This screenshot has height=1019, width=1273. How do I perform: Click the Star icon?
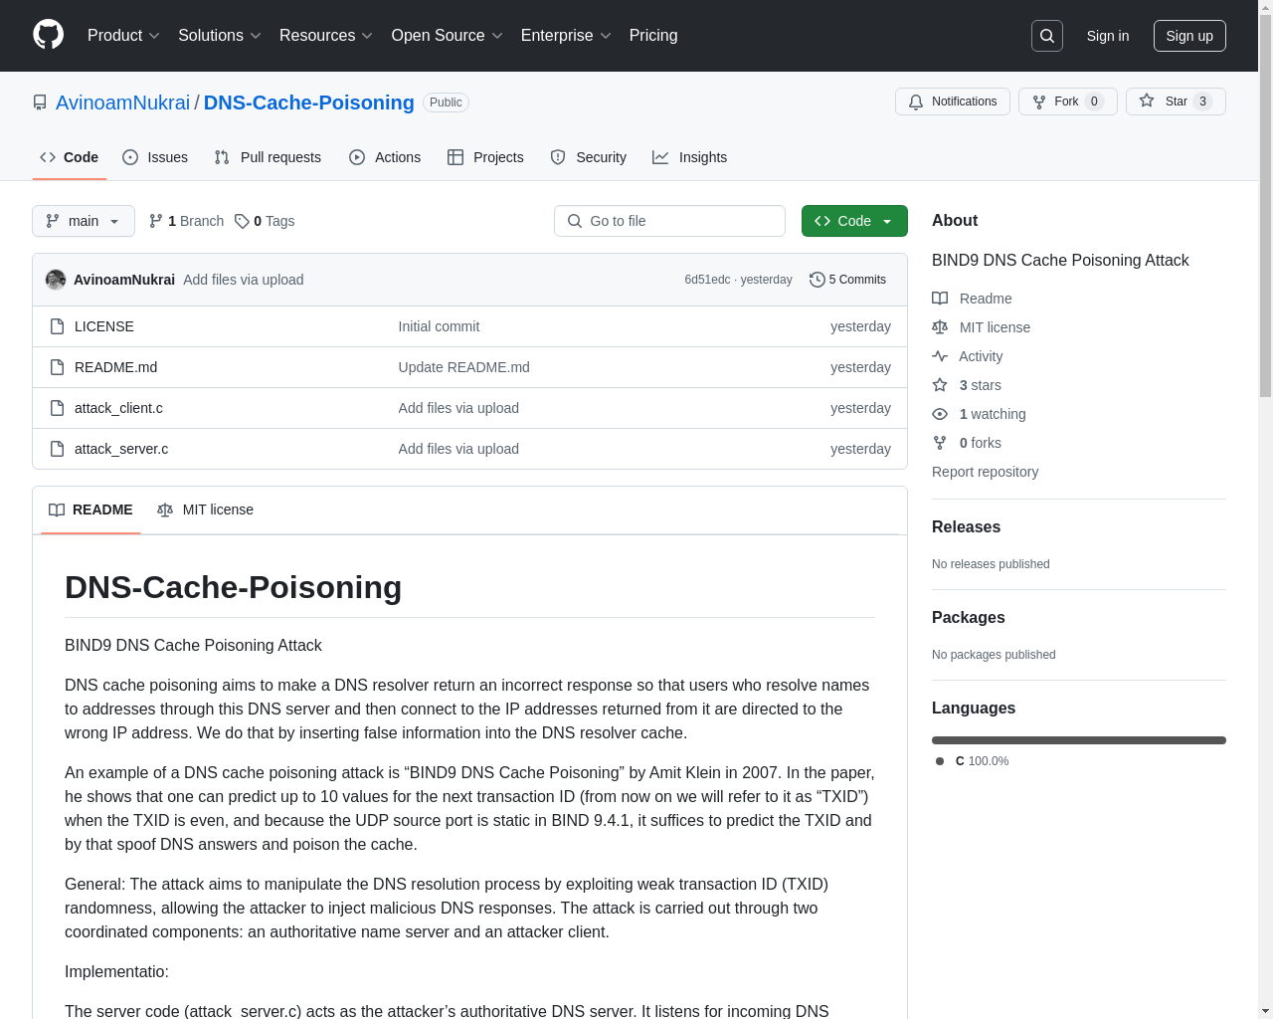click(x=1147, y=101)
